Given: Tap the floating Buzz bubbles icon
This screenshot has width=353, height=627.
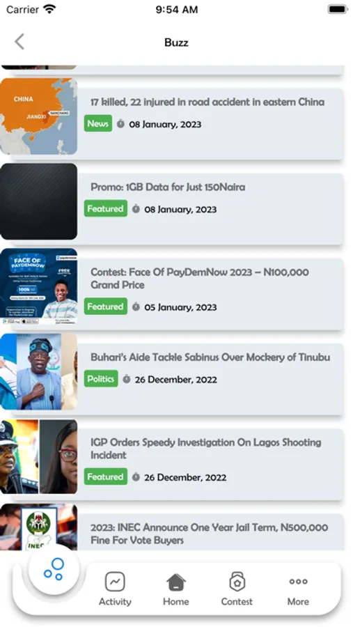Looking at the screenshot, I should 54,569.
